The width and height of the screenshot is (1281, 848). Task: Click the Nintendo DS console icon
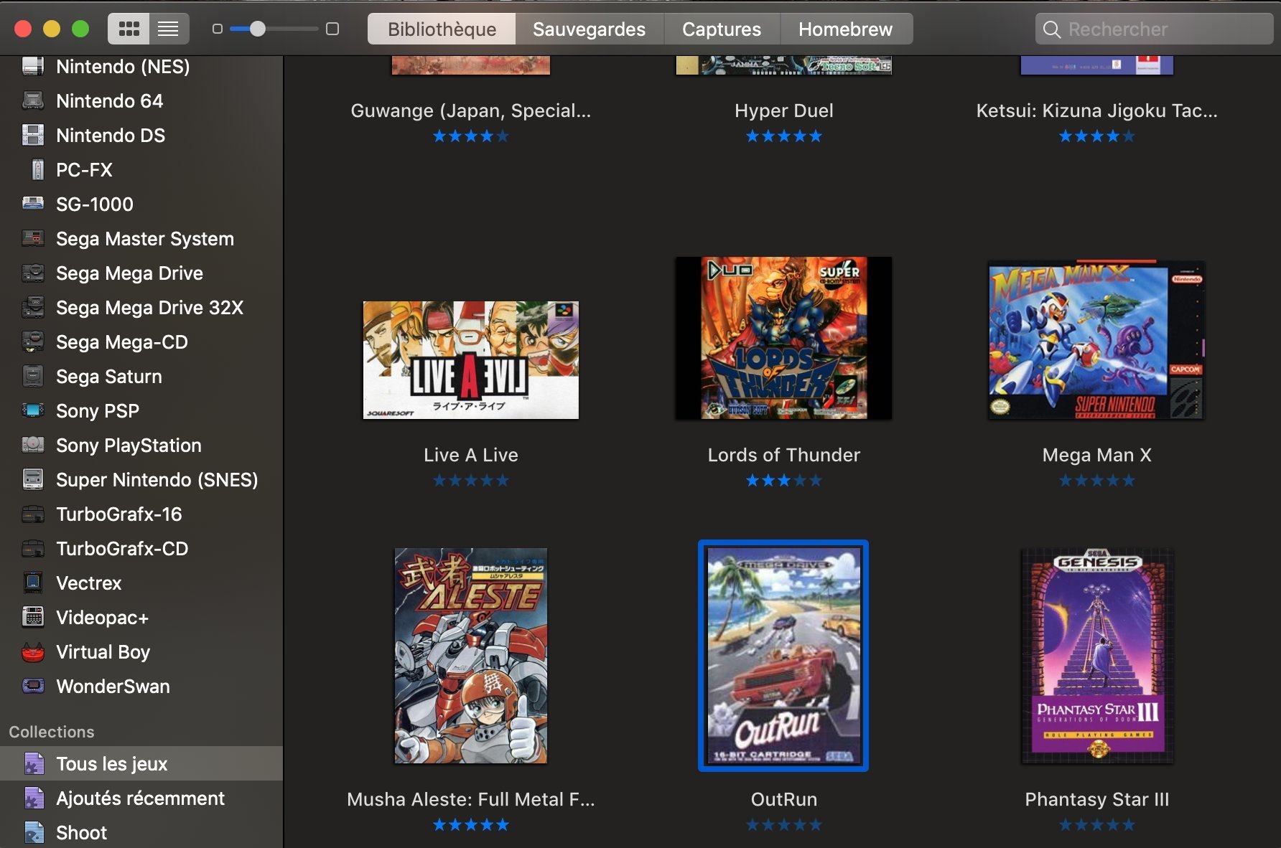tap(33, 135)
